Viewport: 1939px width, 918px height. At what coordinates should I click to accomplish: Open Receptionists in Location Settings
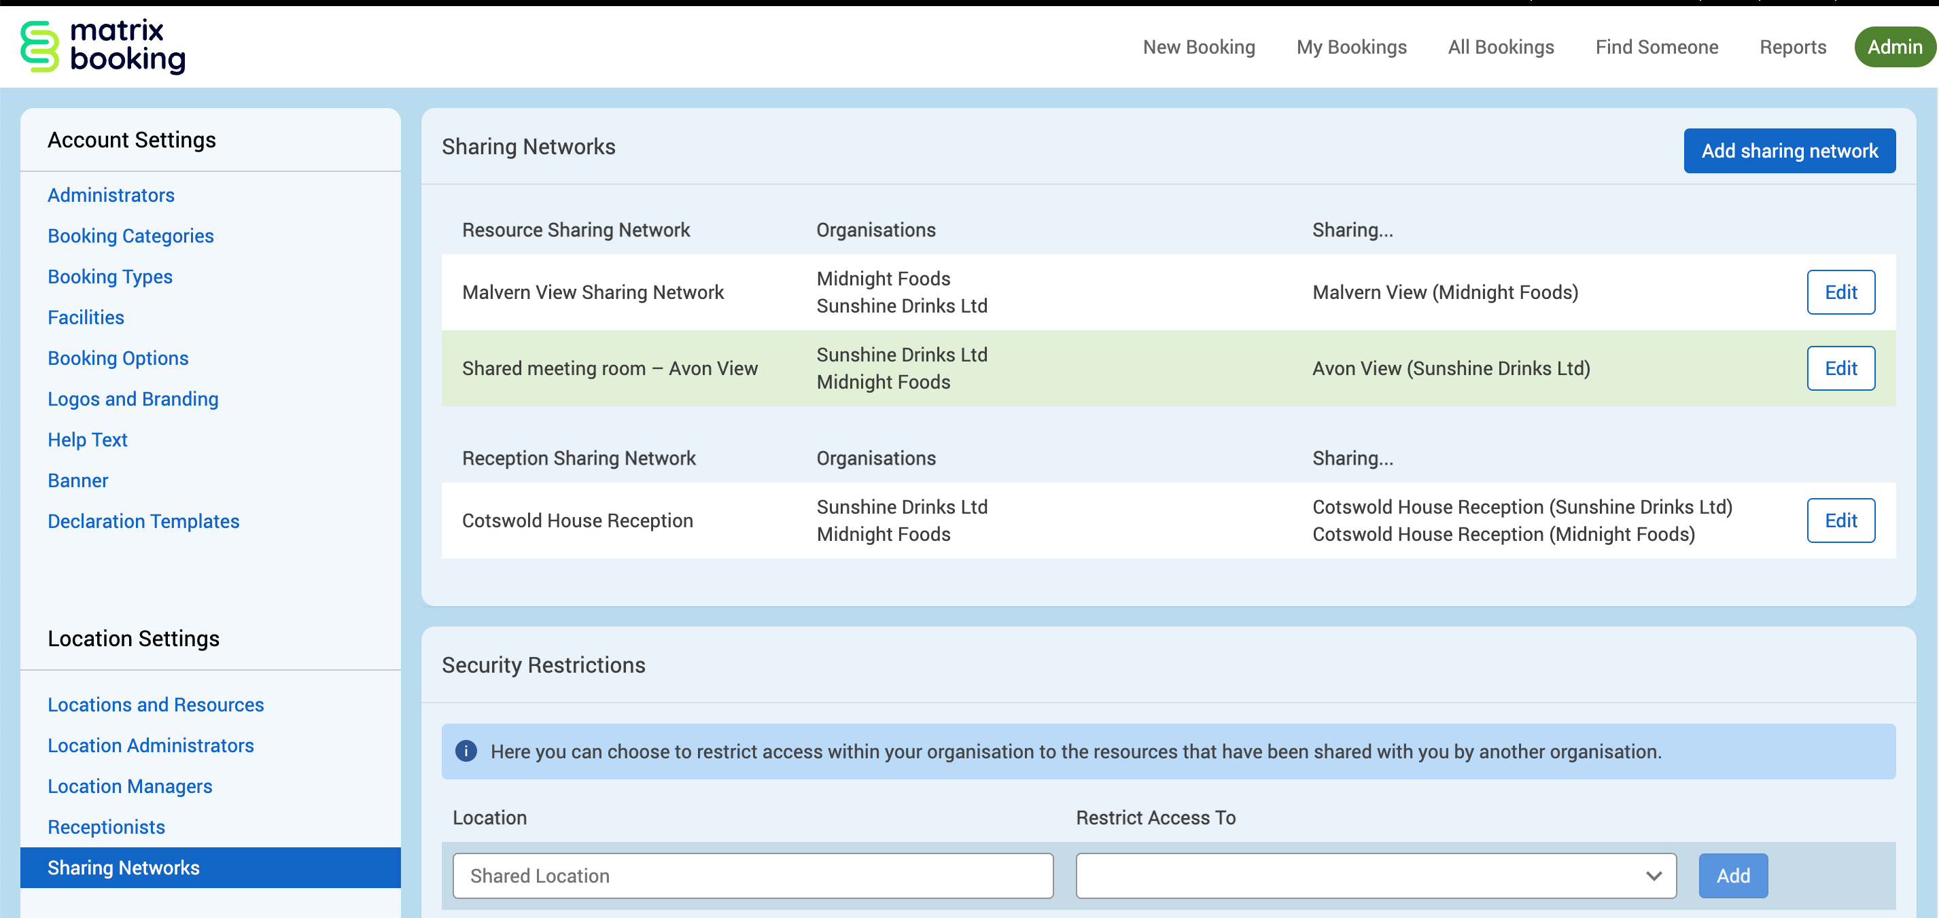point(106,826)
